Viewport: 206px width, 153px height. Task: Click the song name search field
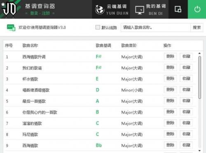[155, 27]
